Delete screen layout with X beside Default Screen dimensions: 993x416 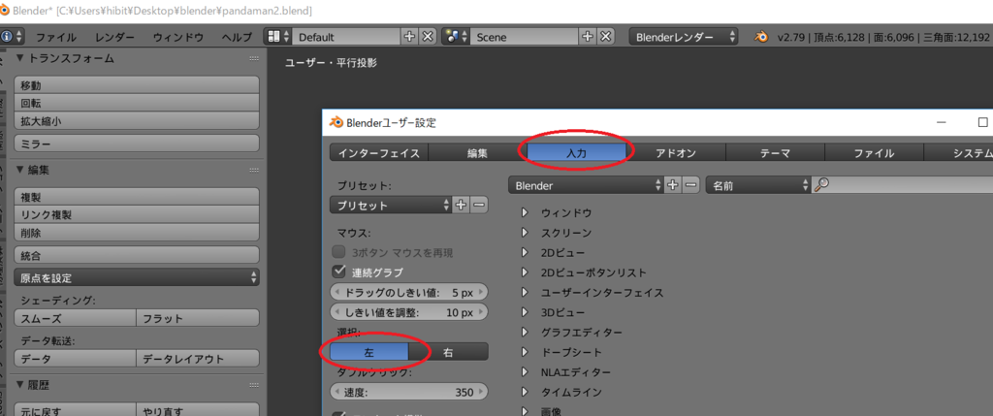point(428,37)
